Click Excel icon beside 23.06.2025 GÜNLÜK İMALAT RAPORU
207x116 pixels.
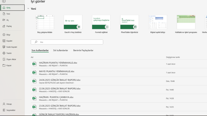[34, 107]
